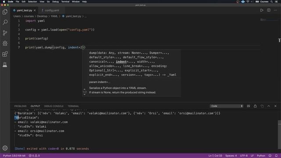The image size is (281, 158).
Task: Open the Manage gear settings
Action: 5,148
